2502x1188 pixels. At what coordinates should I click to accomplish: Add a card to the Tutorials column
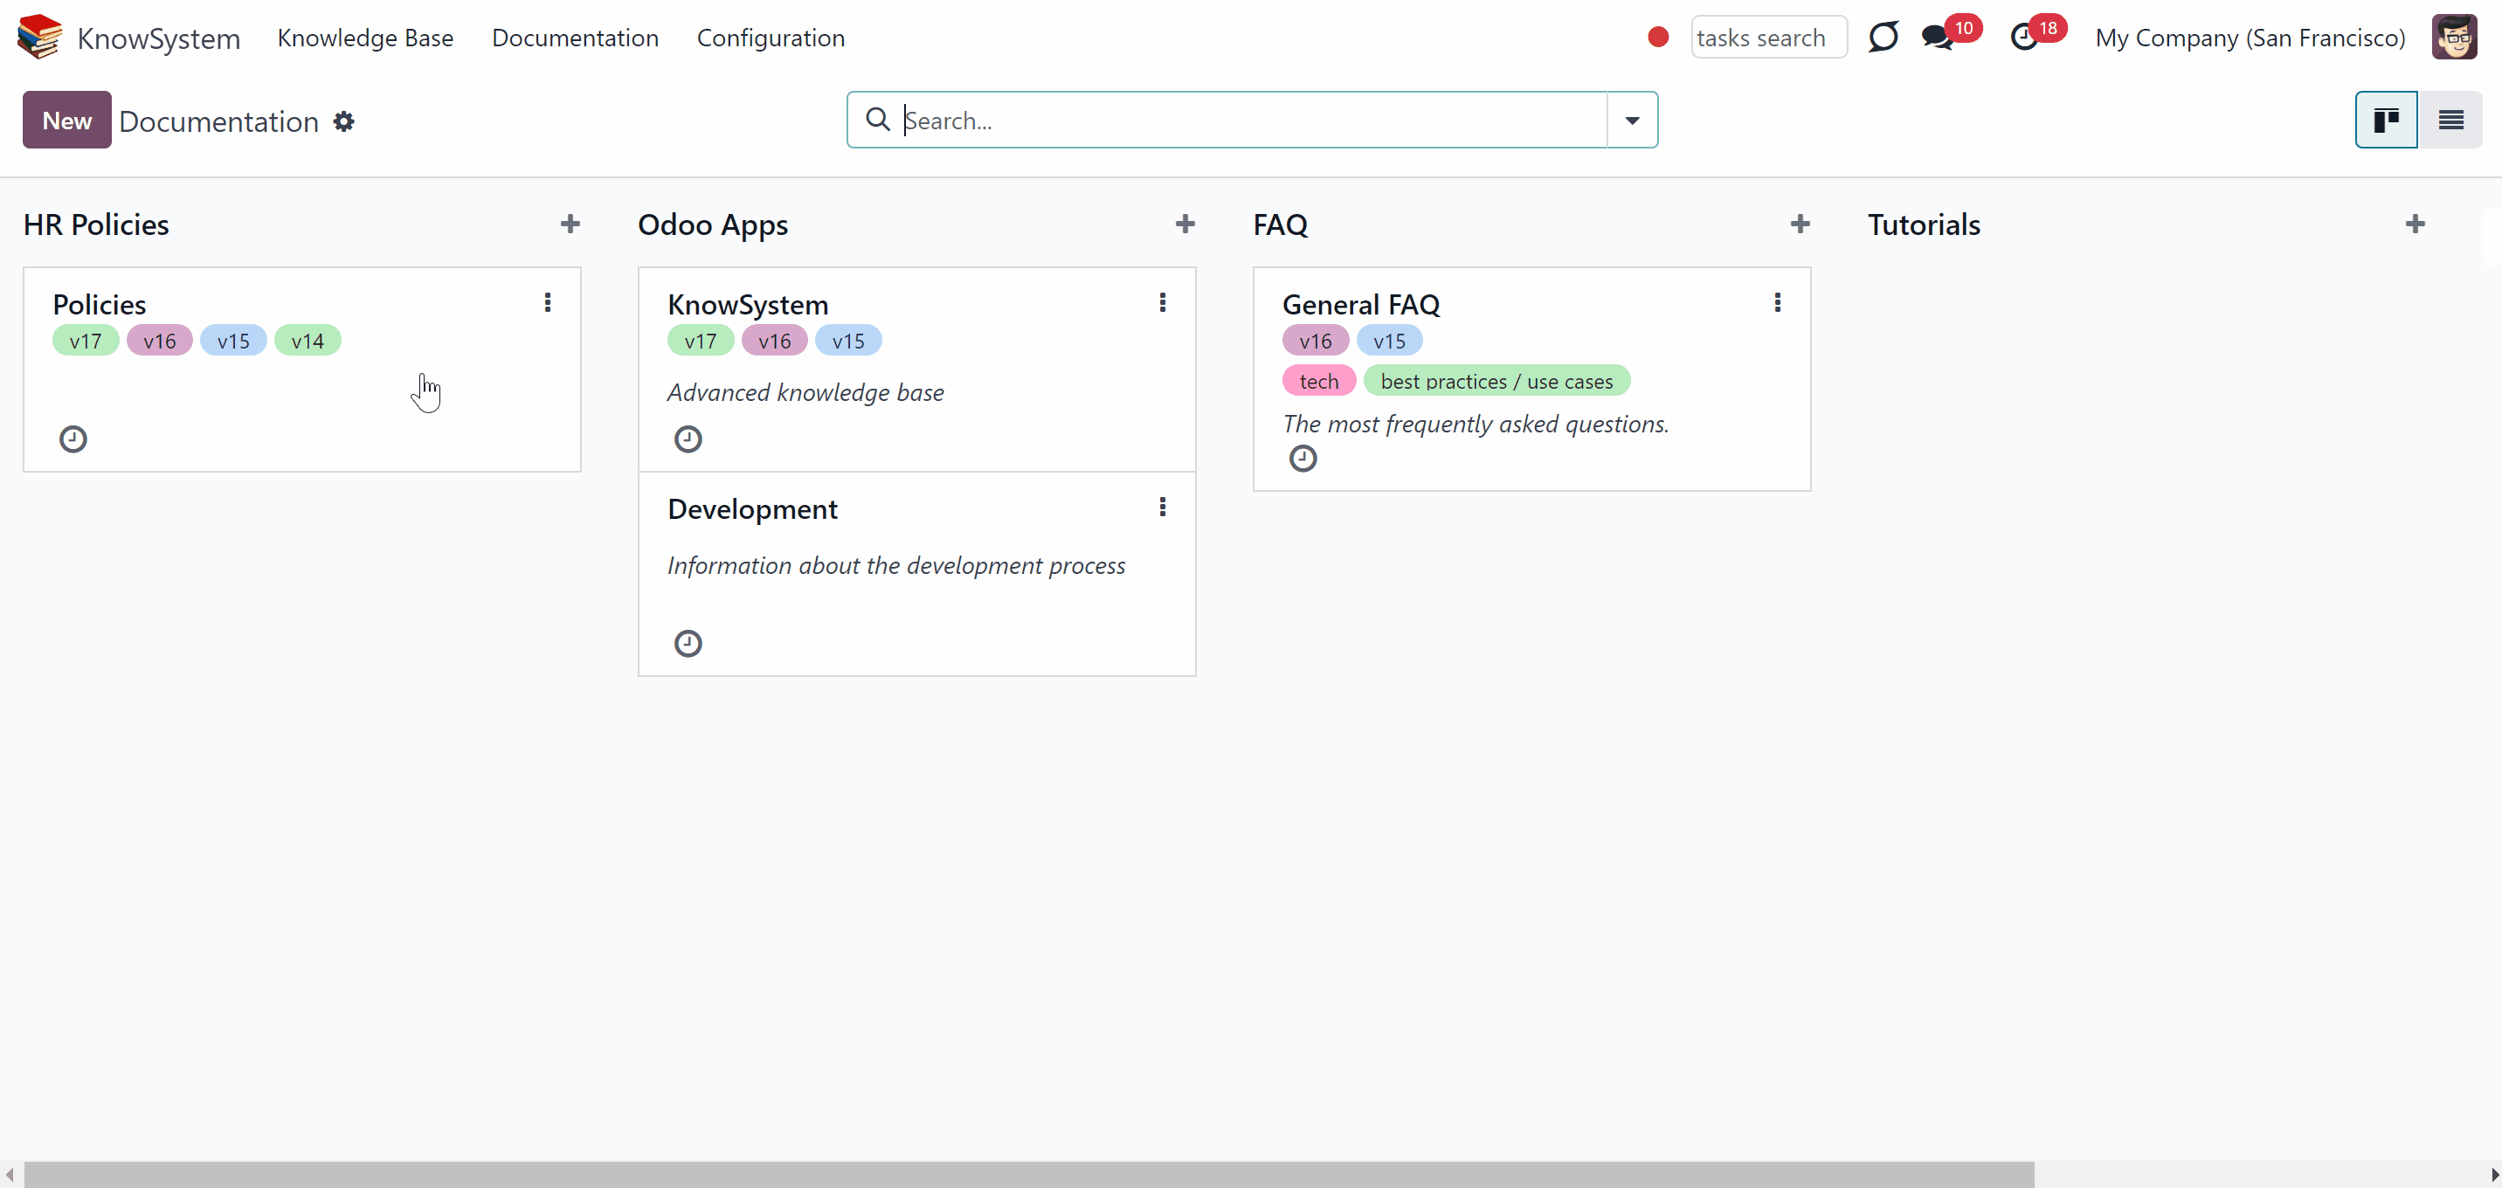[x=2416, y=224]
